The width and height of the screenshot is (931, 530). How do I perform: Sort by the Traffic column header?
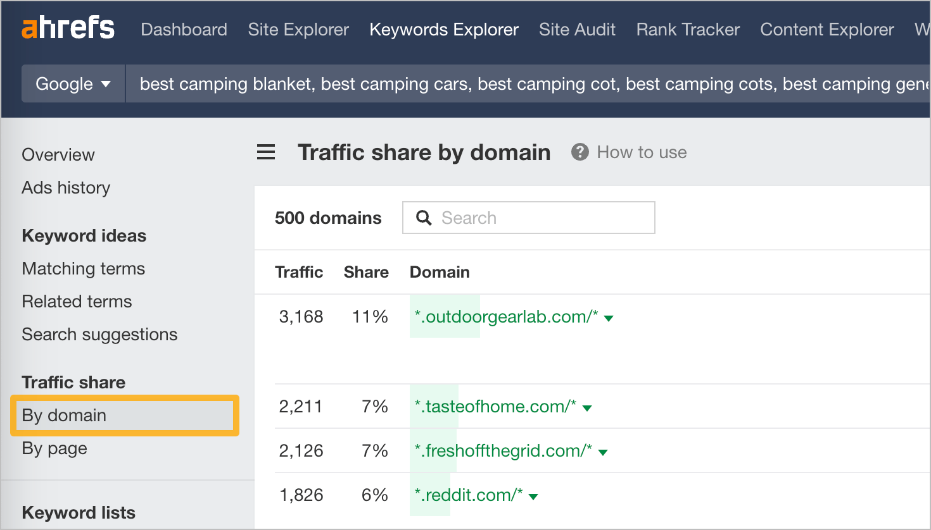[299, 272]
